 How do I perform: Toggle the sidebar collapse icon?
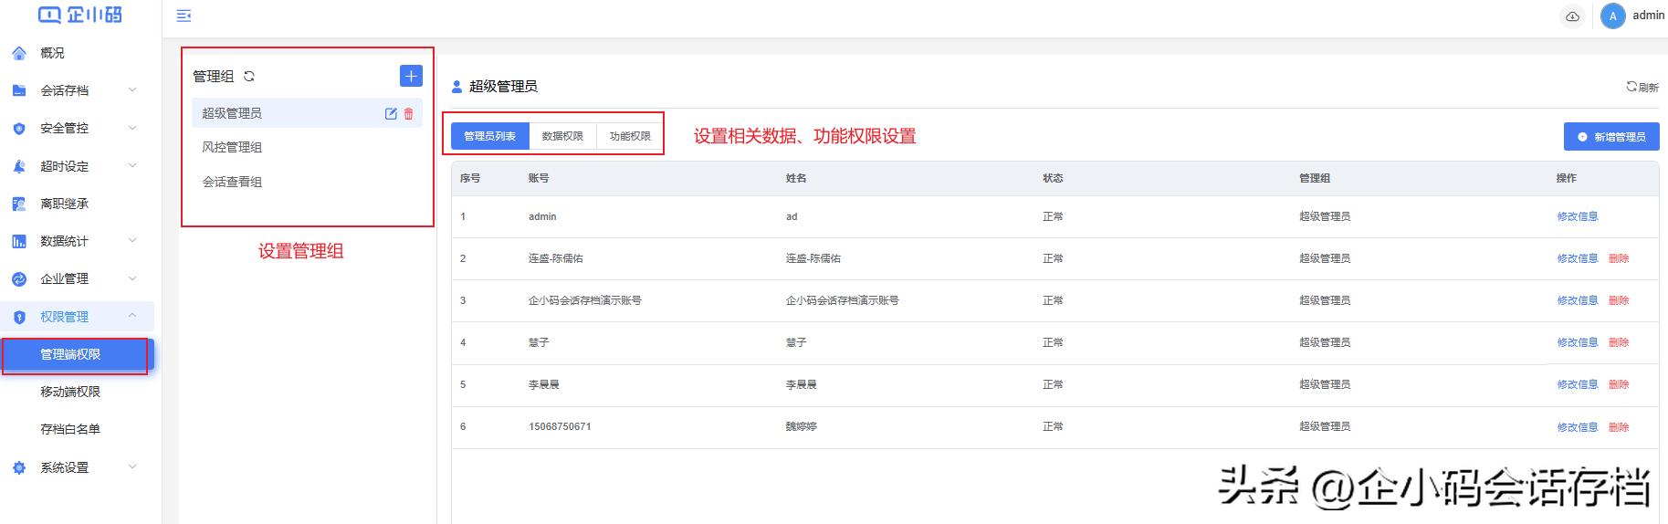click(x=184, y=16)
